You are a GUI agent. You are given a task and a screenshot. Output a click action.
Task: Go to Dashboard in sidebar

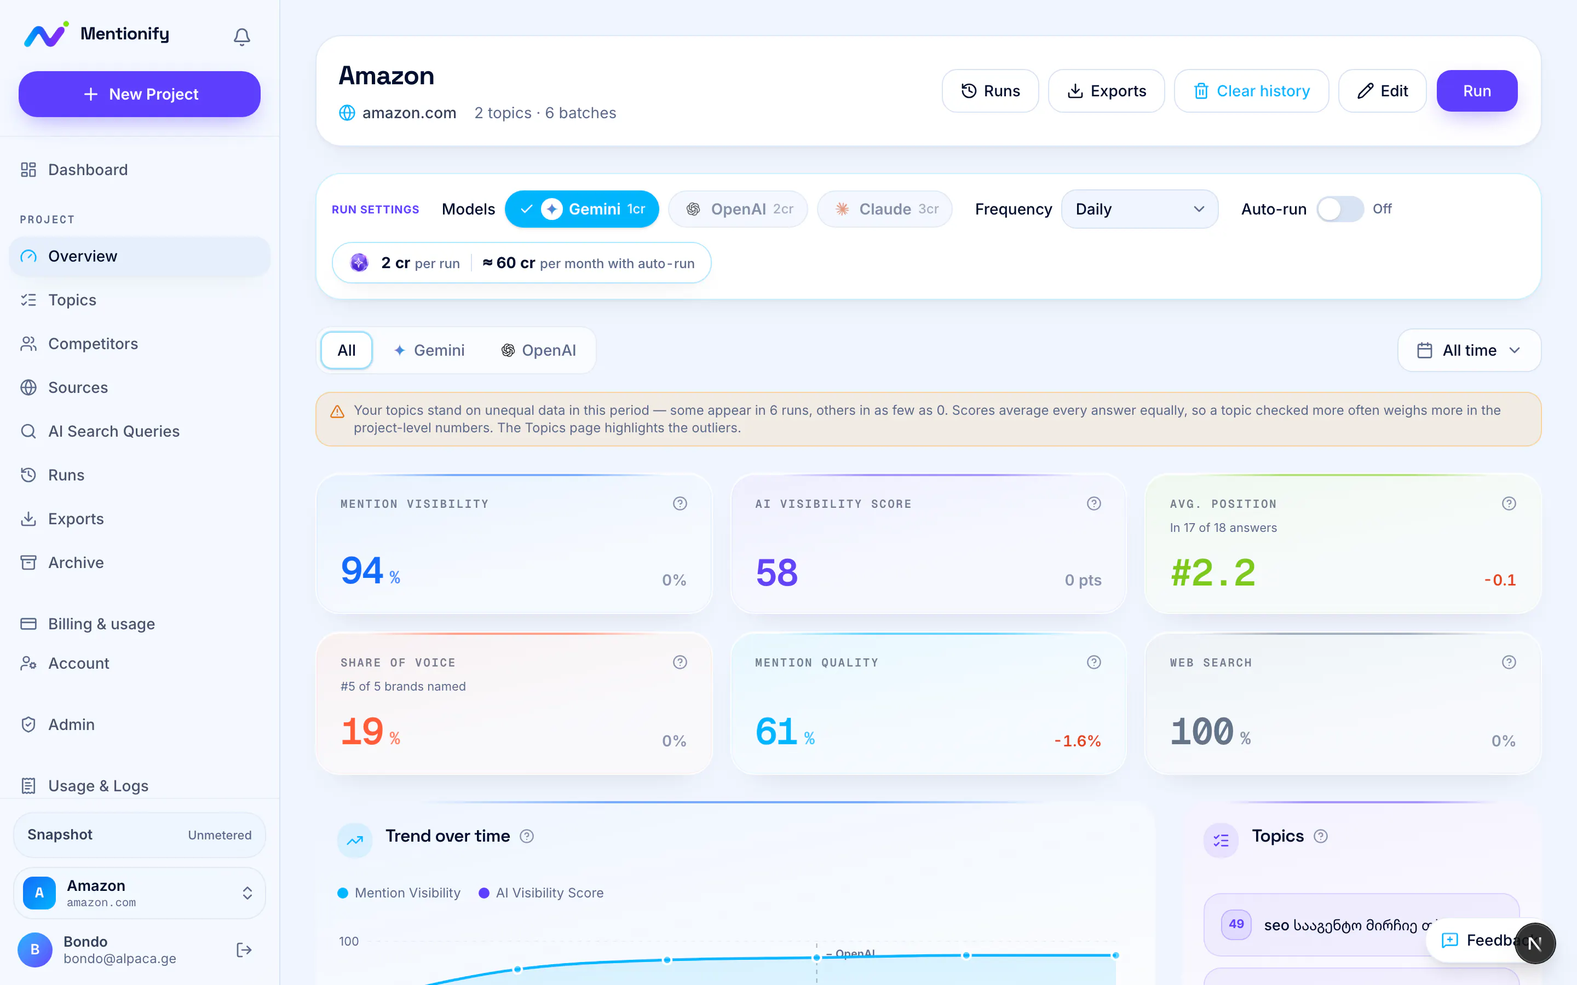point(140,170)
